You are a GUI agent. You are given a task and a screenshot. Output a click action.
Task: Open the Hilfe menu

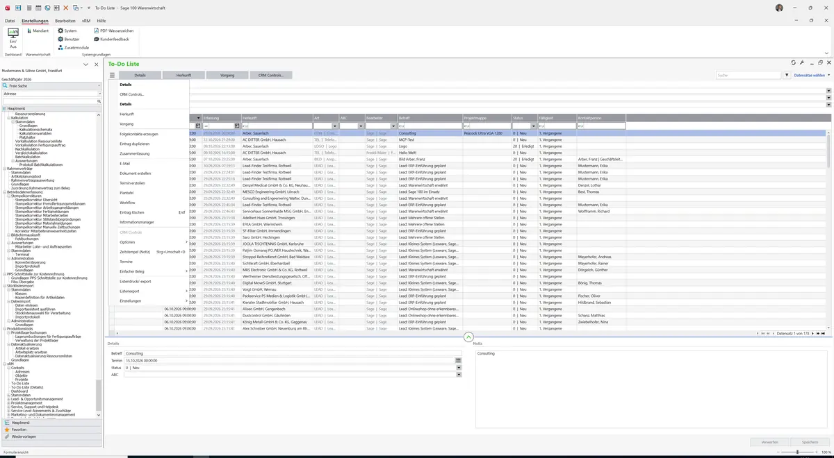coord(101,21)
